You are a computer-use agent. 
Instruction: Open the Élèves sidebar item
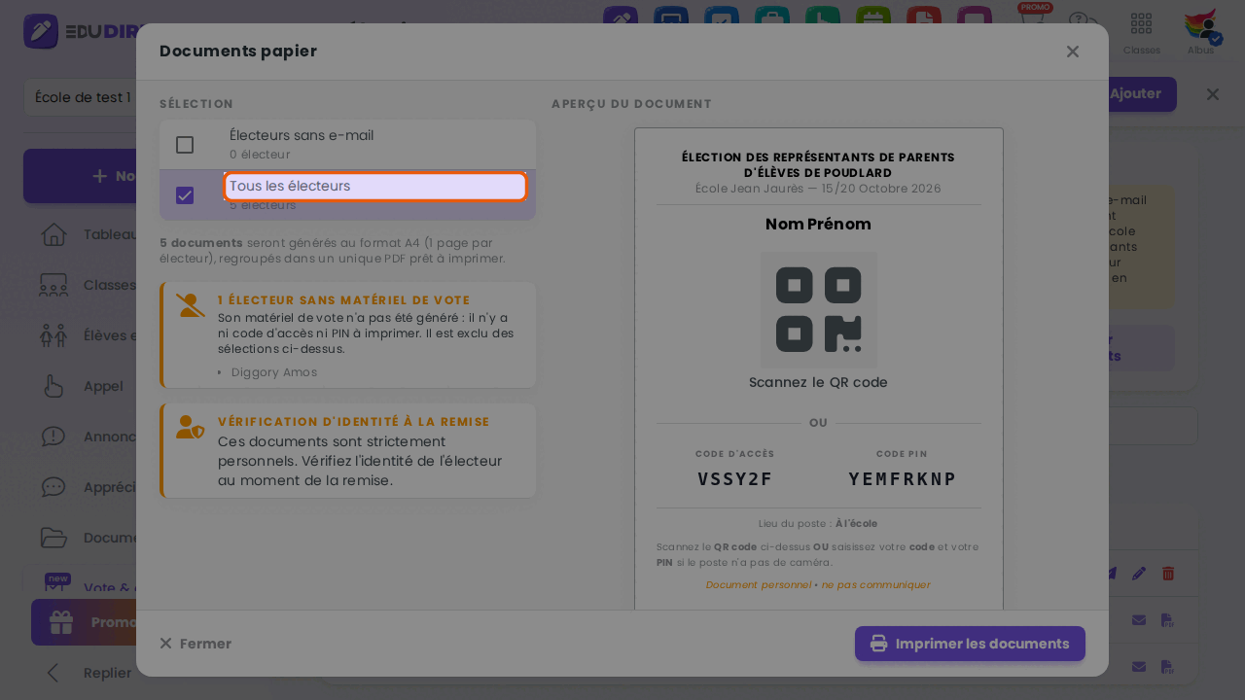point(88,335)
